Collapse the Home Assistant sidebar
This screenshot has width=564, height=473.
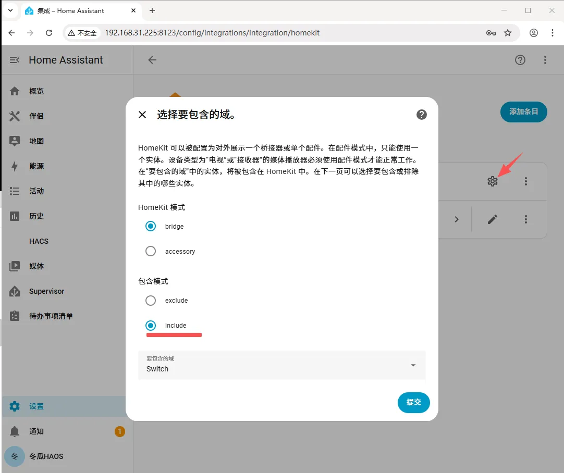pyautogui.click(x=15, y=60)
